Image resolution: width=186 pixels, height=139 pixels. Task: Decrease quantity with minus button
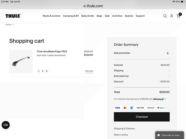click(x=39, y=71)
